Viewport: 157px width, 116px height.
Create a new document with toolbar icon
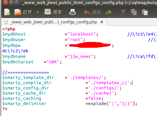coord(7,12)
